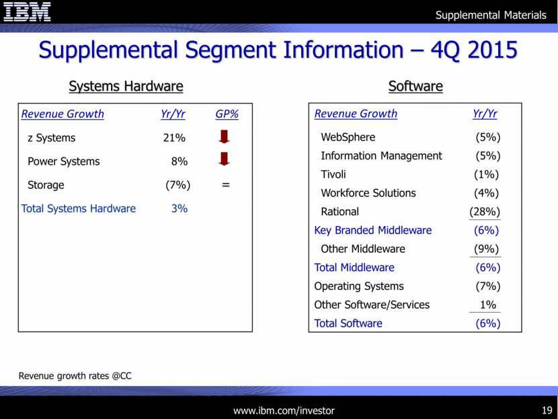
Task: Click the Storage GP% equals sign
Action: 226,185
